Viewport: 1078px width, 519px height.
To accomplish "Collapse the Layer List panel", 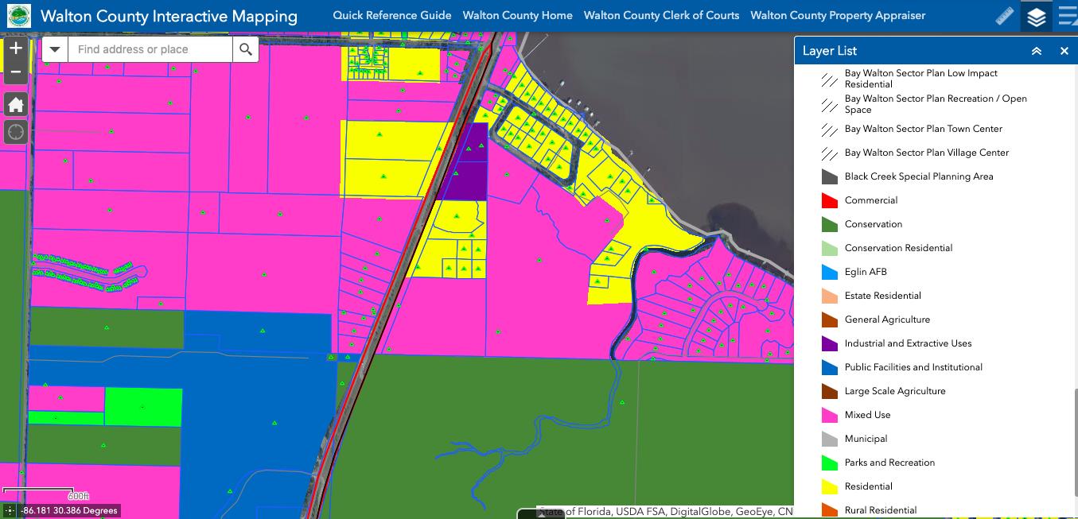I will 1037,51.
